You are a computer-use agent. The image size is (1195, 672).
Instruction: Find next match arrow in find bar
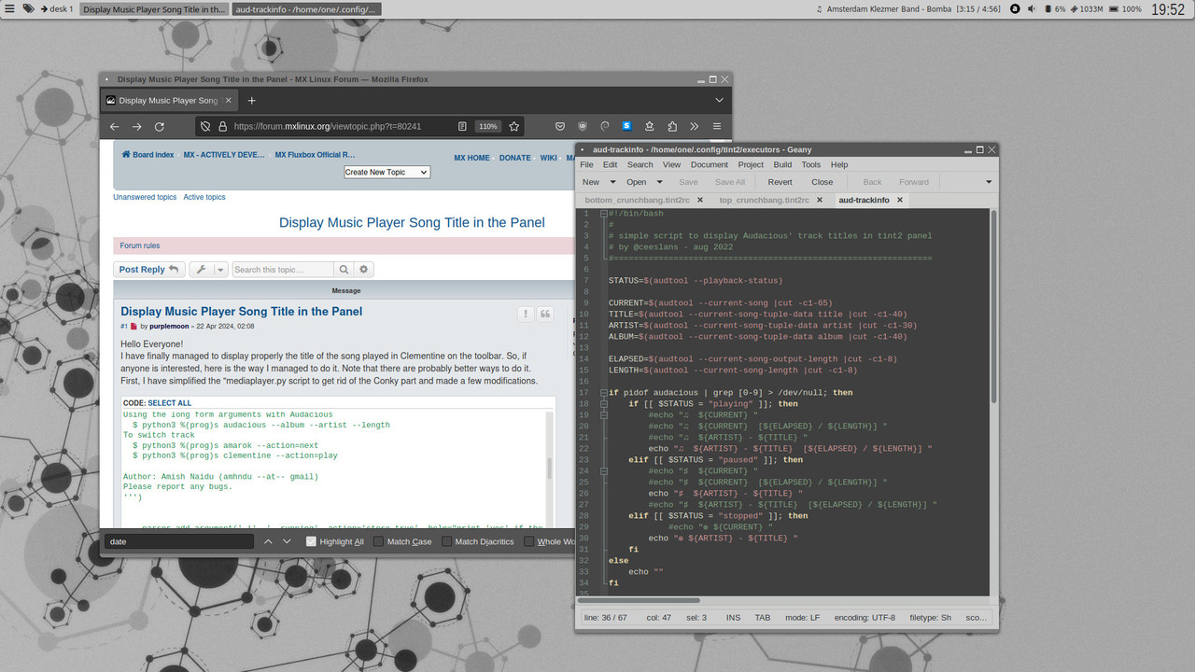pyautogui.click(x=287, y=541)
